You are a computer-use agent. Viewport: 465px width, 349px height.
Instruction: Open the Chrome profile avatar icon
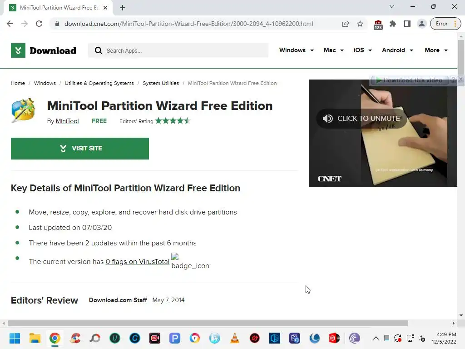point(422,24)
